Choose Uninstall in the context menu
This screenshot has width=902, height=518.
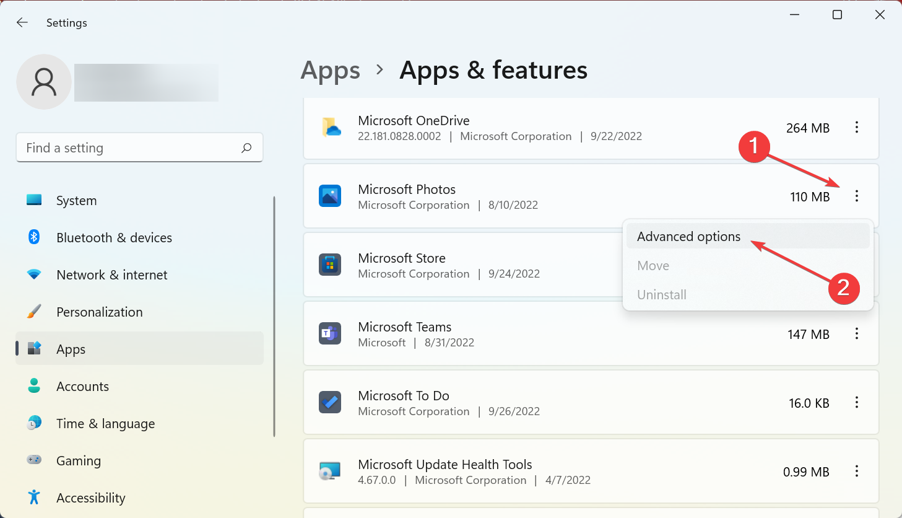[662, 295]
